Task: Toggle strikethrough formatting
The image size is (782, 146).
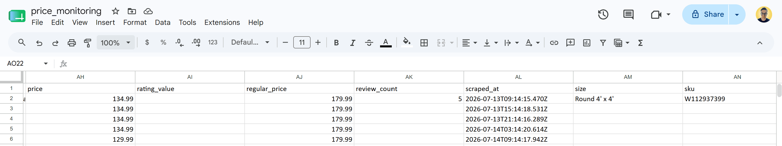Action: tap(369, 43)
